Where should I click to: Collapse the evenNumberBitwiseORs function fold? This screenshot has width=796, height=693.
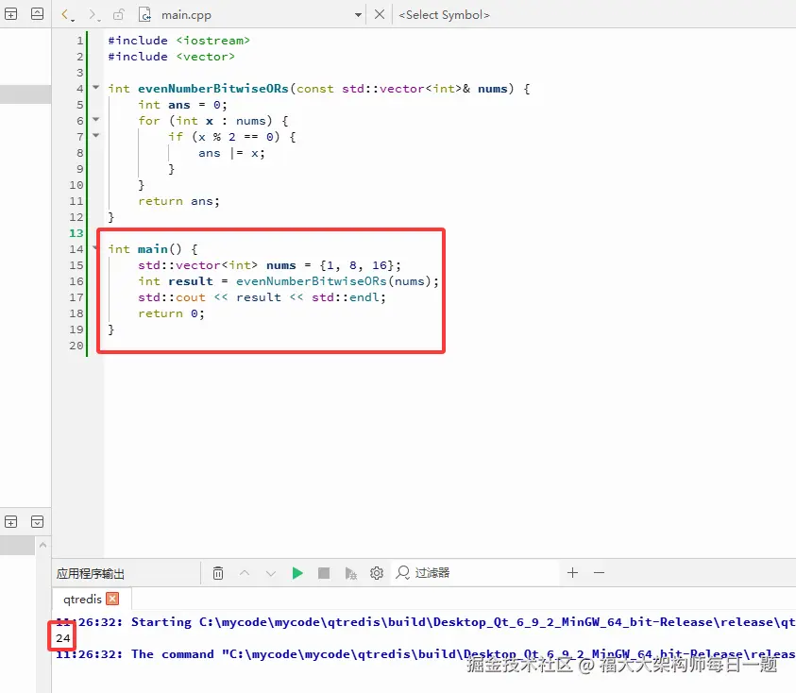[x=96, y=87]
